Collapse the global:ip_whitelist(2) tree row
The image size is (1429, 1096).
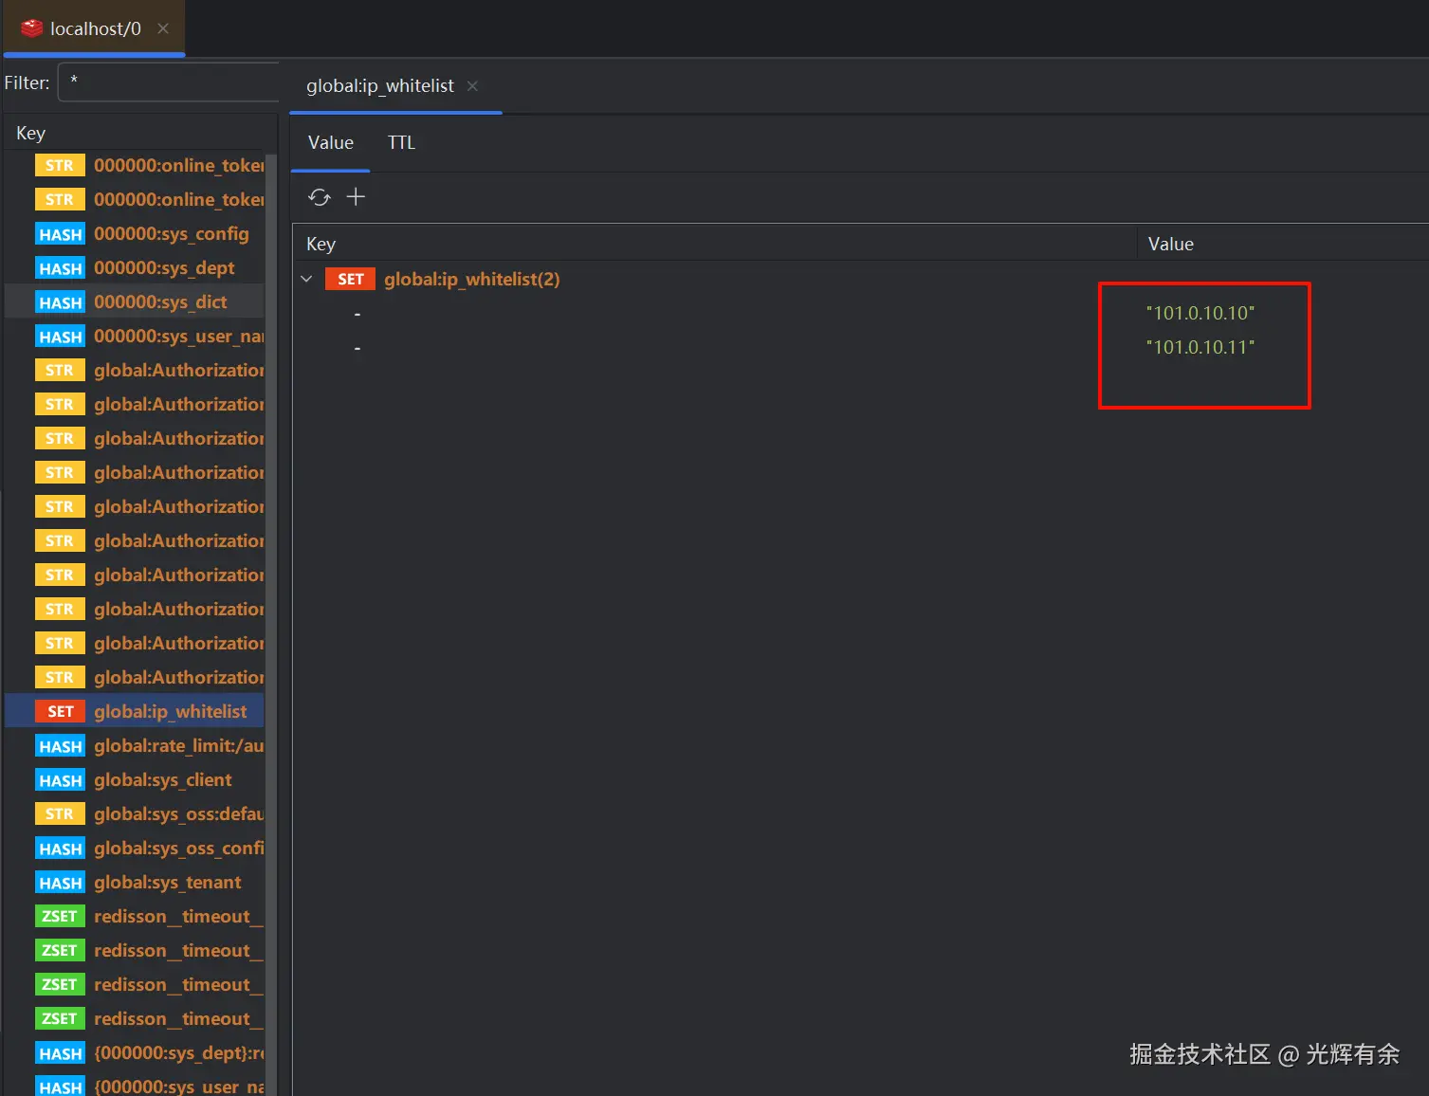306,279
